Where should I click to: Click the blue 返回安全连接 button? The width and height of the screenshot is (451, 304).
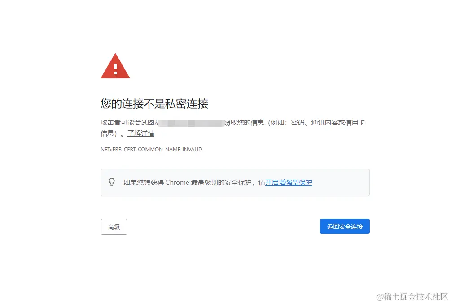pos(345,226)
